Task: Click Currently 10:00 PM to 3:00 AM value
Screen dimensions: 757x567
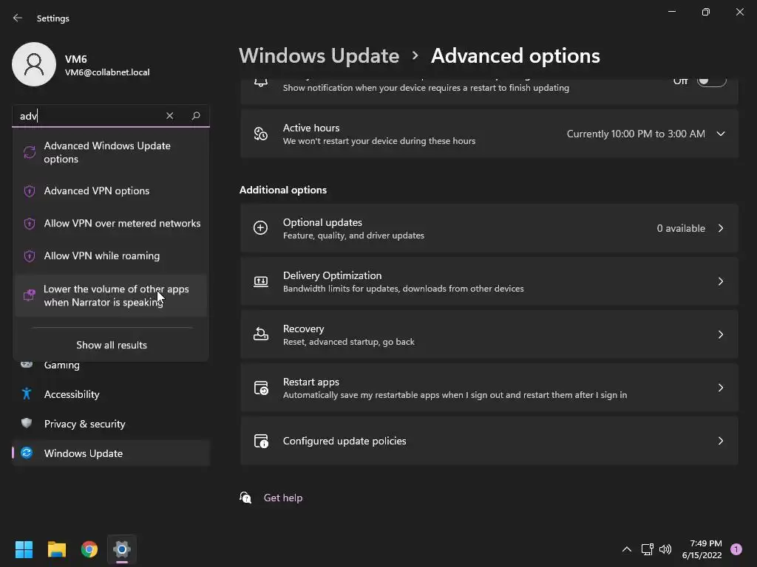Action: (636, 134)
